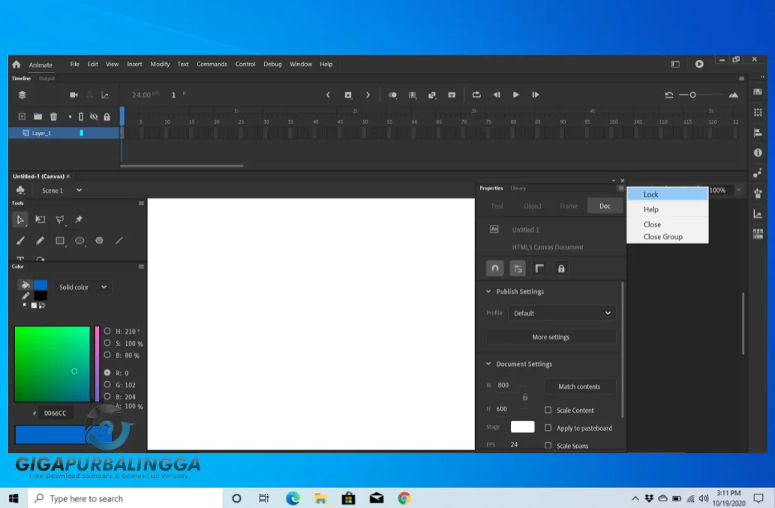Add a new layer in timeline

click(x=22, y=116)
